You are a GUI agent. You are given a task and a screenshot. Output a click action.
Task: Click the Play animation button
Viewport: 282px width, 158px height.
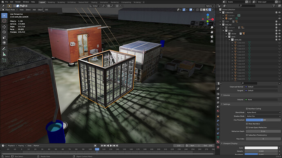(111, 146)
